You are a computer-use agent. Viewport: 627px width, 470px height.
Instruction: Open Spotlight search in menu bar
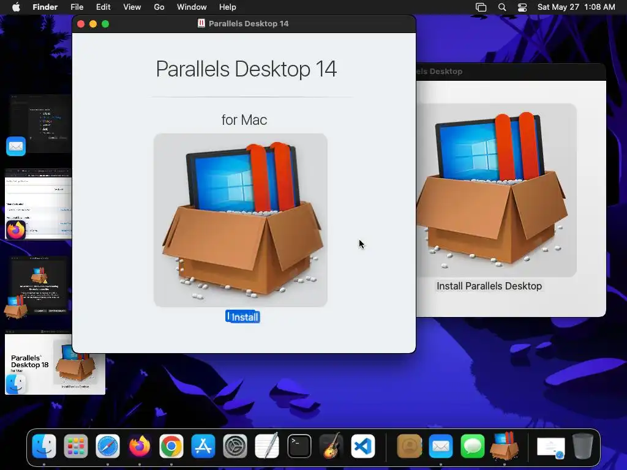(x=502, y=7)
